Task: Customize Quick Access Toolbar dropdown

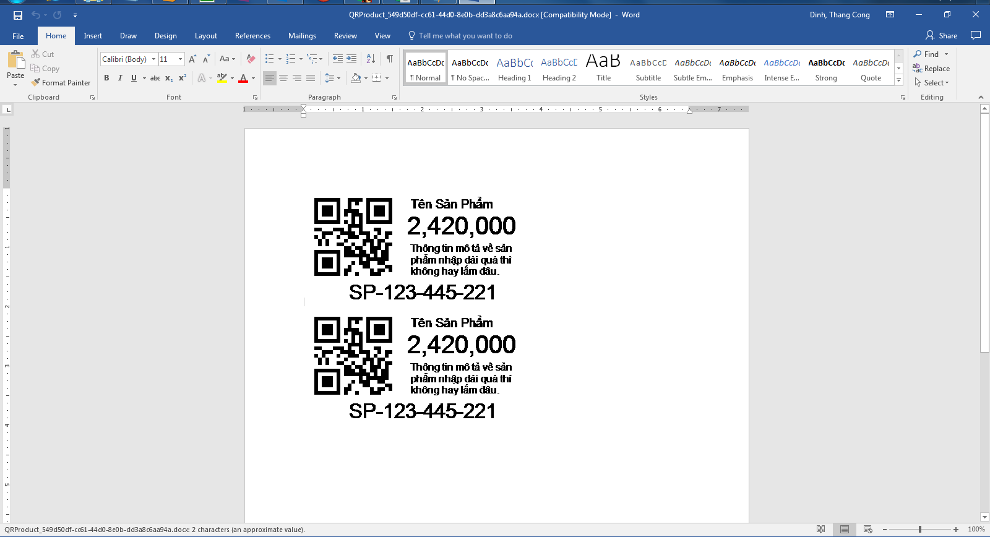Action: (75, 15)
